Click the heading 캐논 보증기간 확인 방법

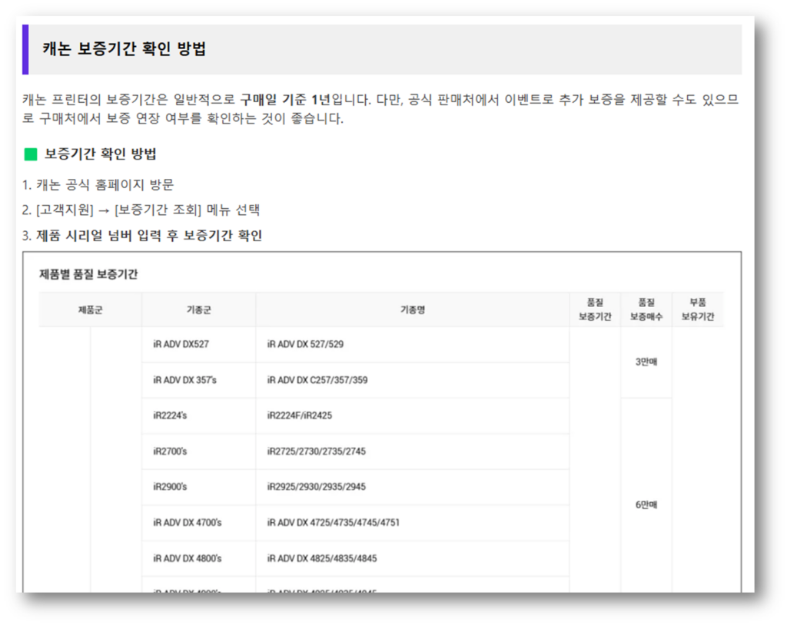[124, 48]
